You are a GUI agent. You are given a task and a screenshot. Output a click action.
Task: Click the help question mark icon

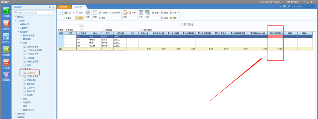pos(284,6)
